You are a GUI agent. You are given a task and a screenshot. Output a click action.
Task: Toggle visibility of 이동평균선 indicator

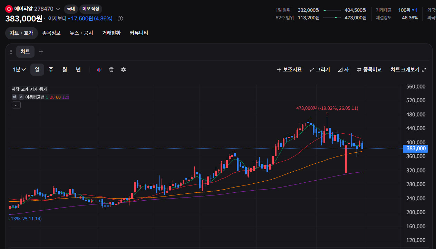tap(14, 97)
